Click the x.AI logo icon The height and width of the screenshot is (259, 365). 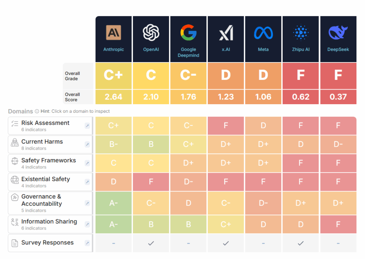coord(226,33)
